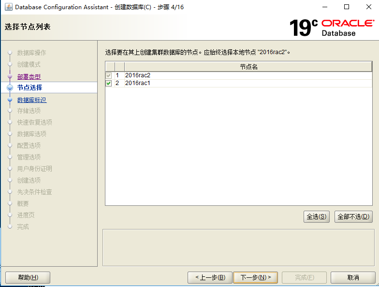
Task: Toggle the checkbox for node 2016rac2
Action: pos(109,75)
